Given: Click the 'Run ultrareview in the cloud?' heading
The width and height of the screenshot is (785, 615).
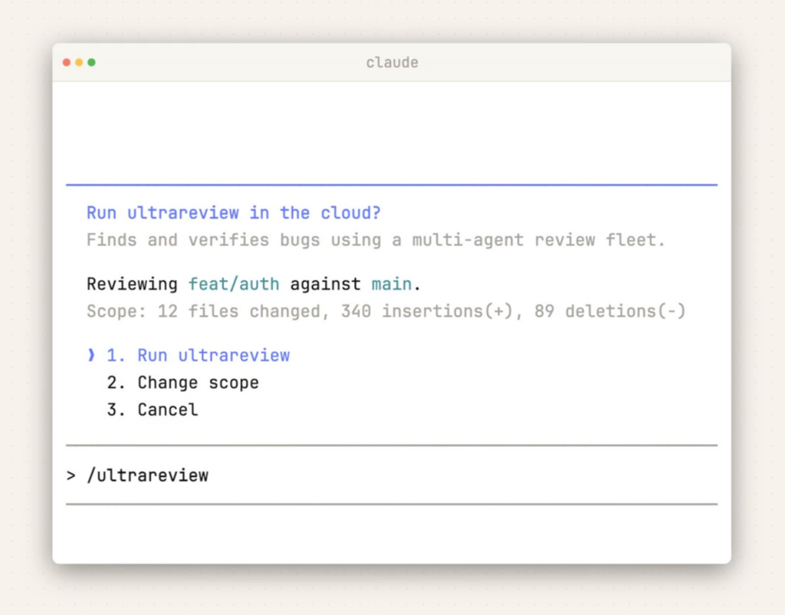Looking at the screenshot, I should coord(234,212).
